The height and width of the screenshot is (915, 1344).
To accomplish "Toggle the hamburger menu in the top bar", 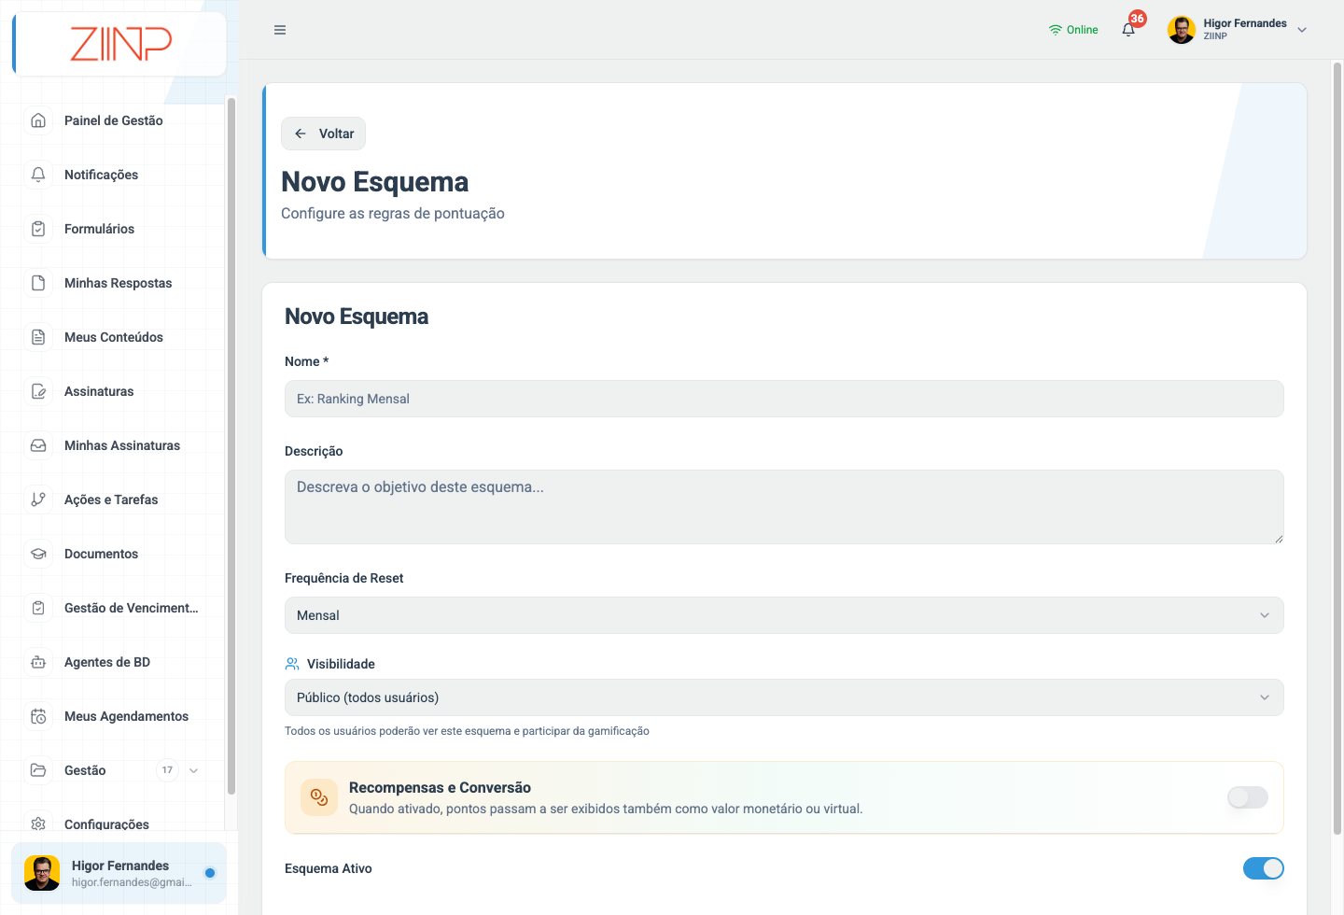I will click(x=280, y=30).
